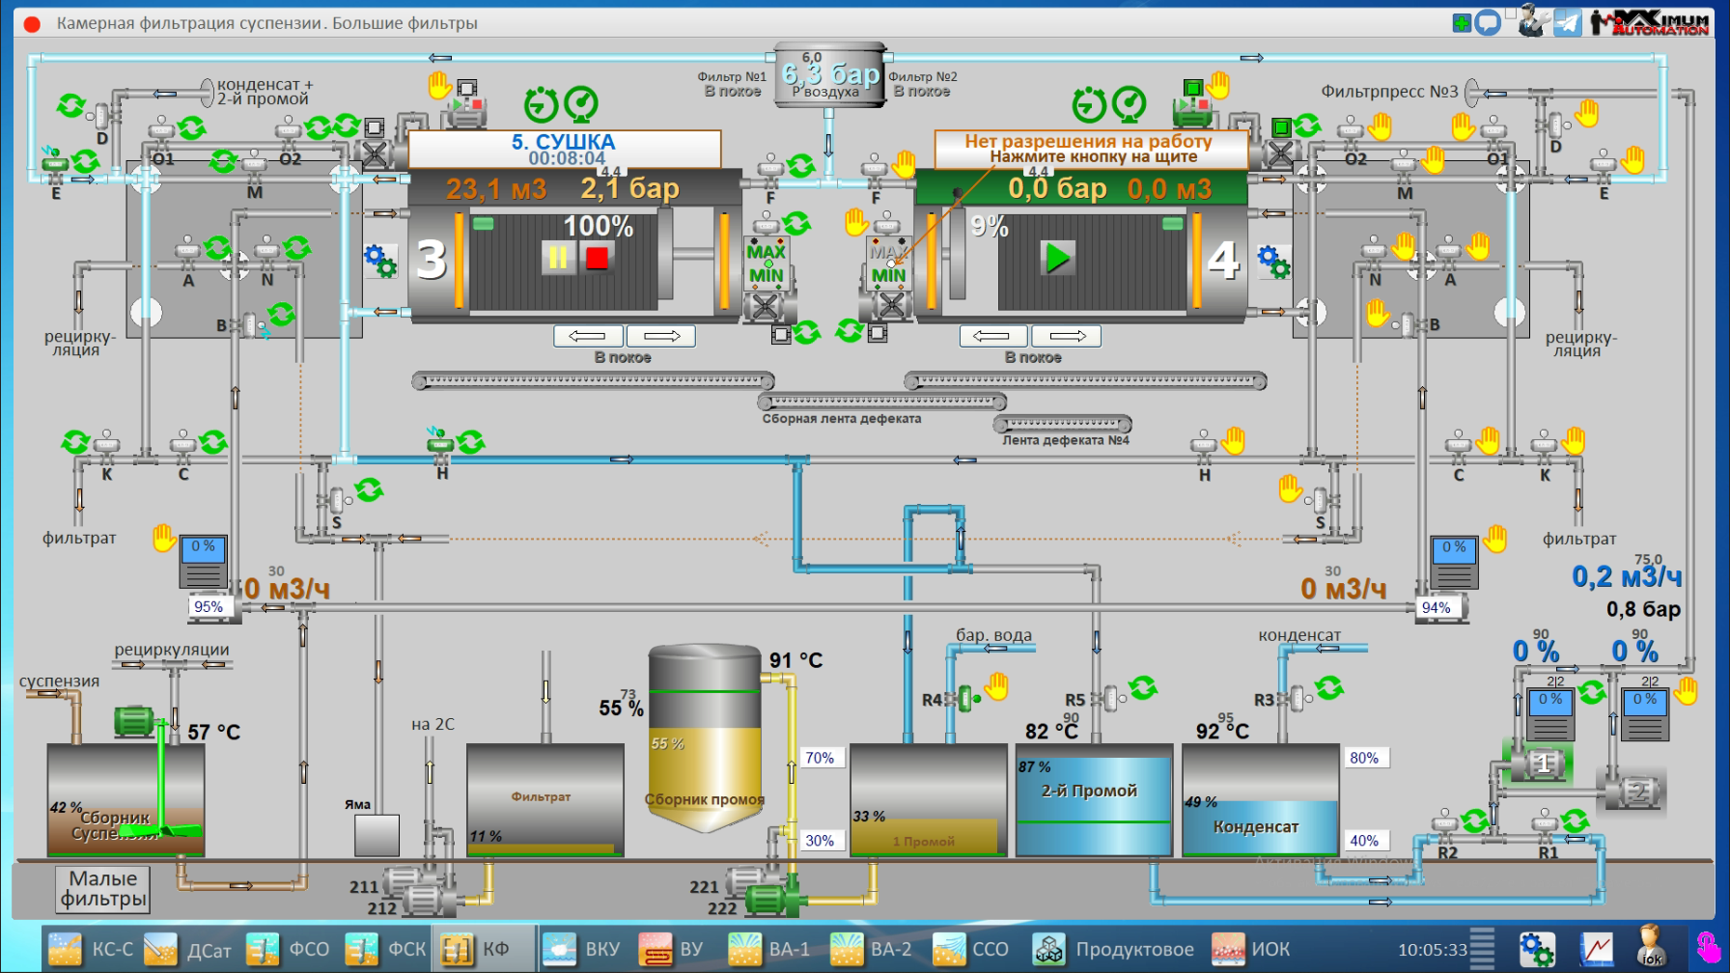The height and width of the screenshot is (973, 1730).
Task: Click the right arrow button under filter 3
Action: (661, 336)
